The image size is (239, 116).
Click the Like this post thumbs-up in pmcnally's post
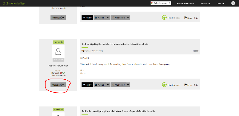(x=164, y=85)
